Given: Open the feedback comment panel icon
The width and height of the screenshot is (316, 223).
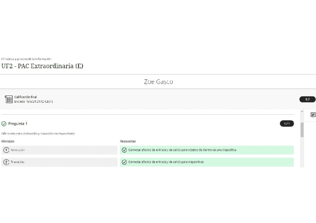Looking at the screenshot, I should tap(313, 115).
